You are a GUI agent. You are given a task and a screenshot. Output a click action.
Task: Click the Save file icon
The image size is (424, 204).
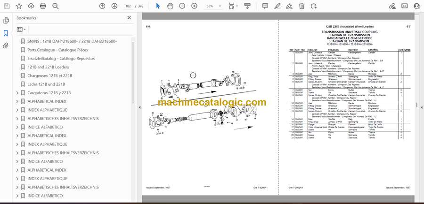click(7, 6)
